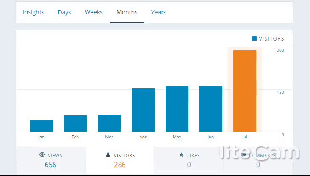310x176 pixels.
Task: Click the March bar in chart
Action: pos(109,123)
